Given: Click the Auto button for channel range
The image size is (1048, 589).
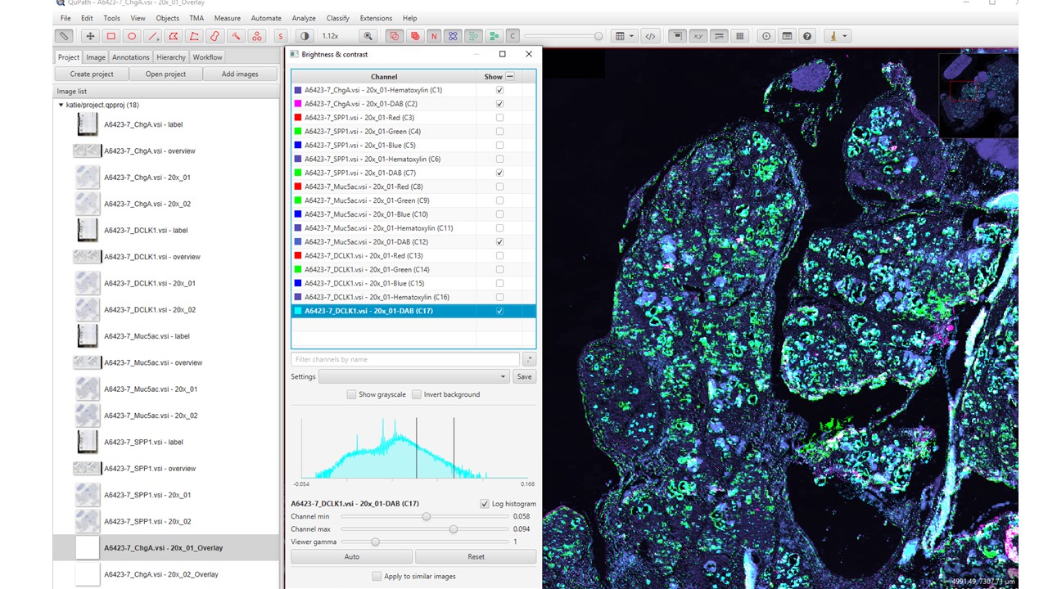Looking at the screenshot, I should [351, 556].
